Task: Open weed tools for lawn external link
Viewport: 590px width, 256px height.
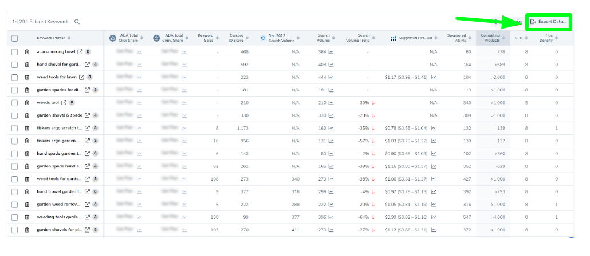Action: 81,77
